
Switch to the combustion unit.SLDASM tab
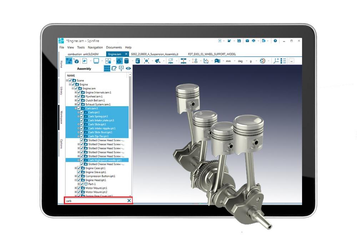[82, 54]
